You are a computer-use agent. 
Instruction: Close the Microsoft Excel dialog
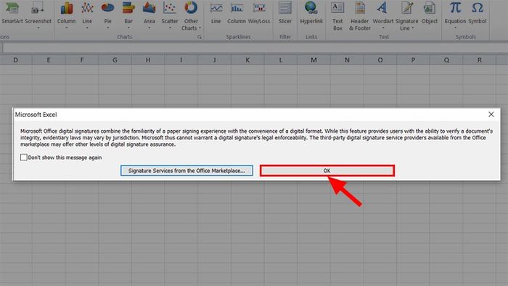pos(491,115)
